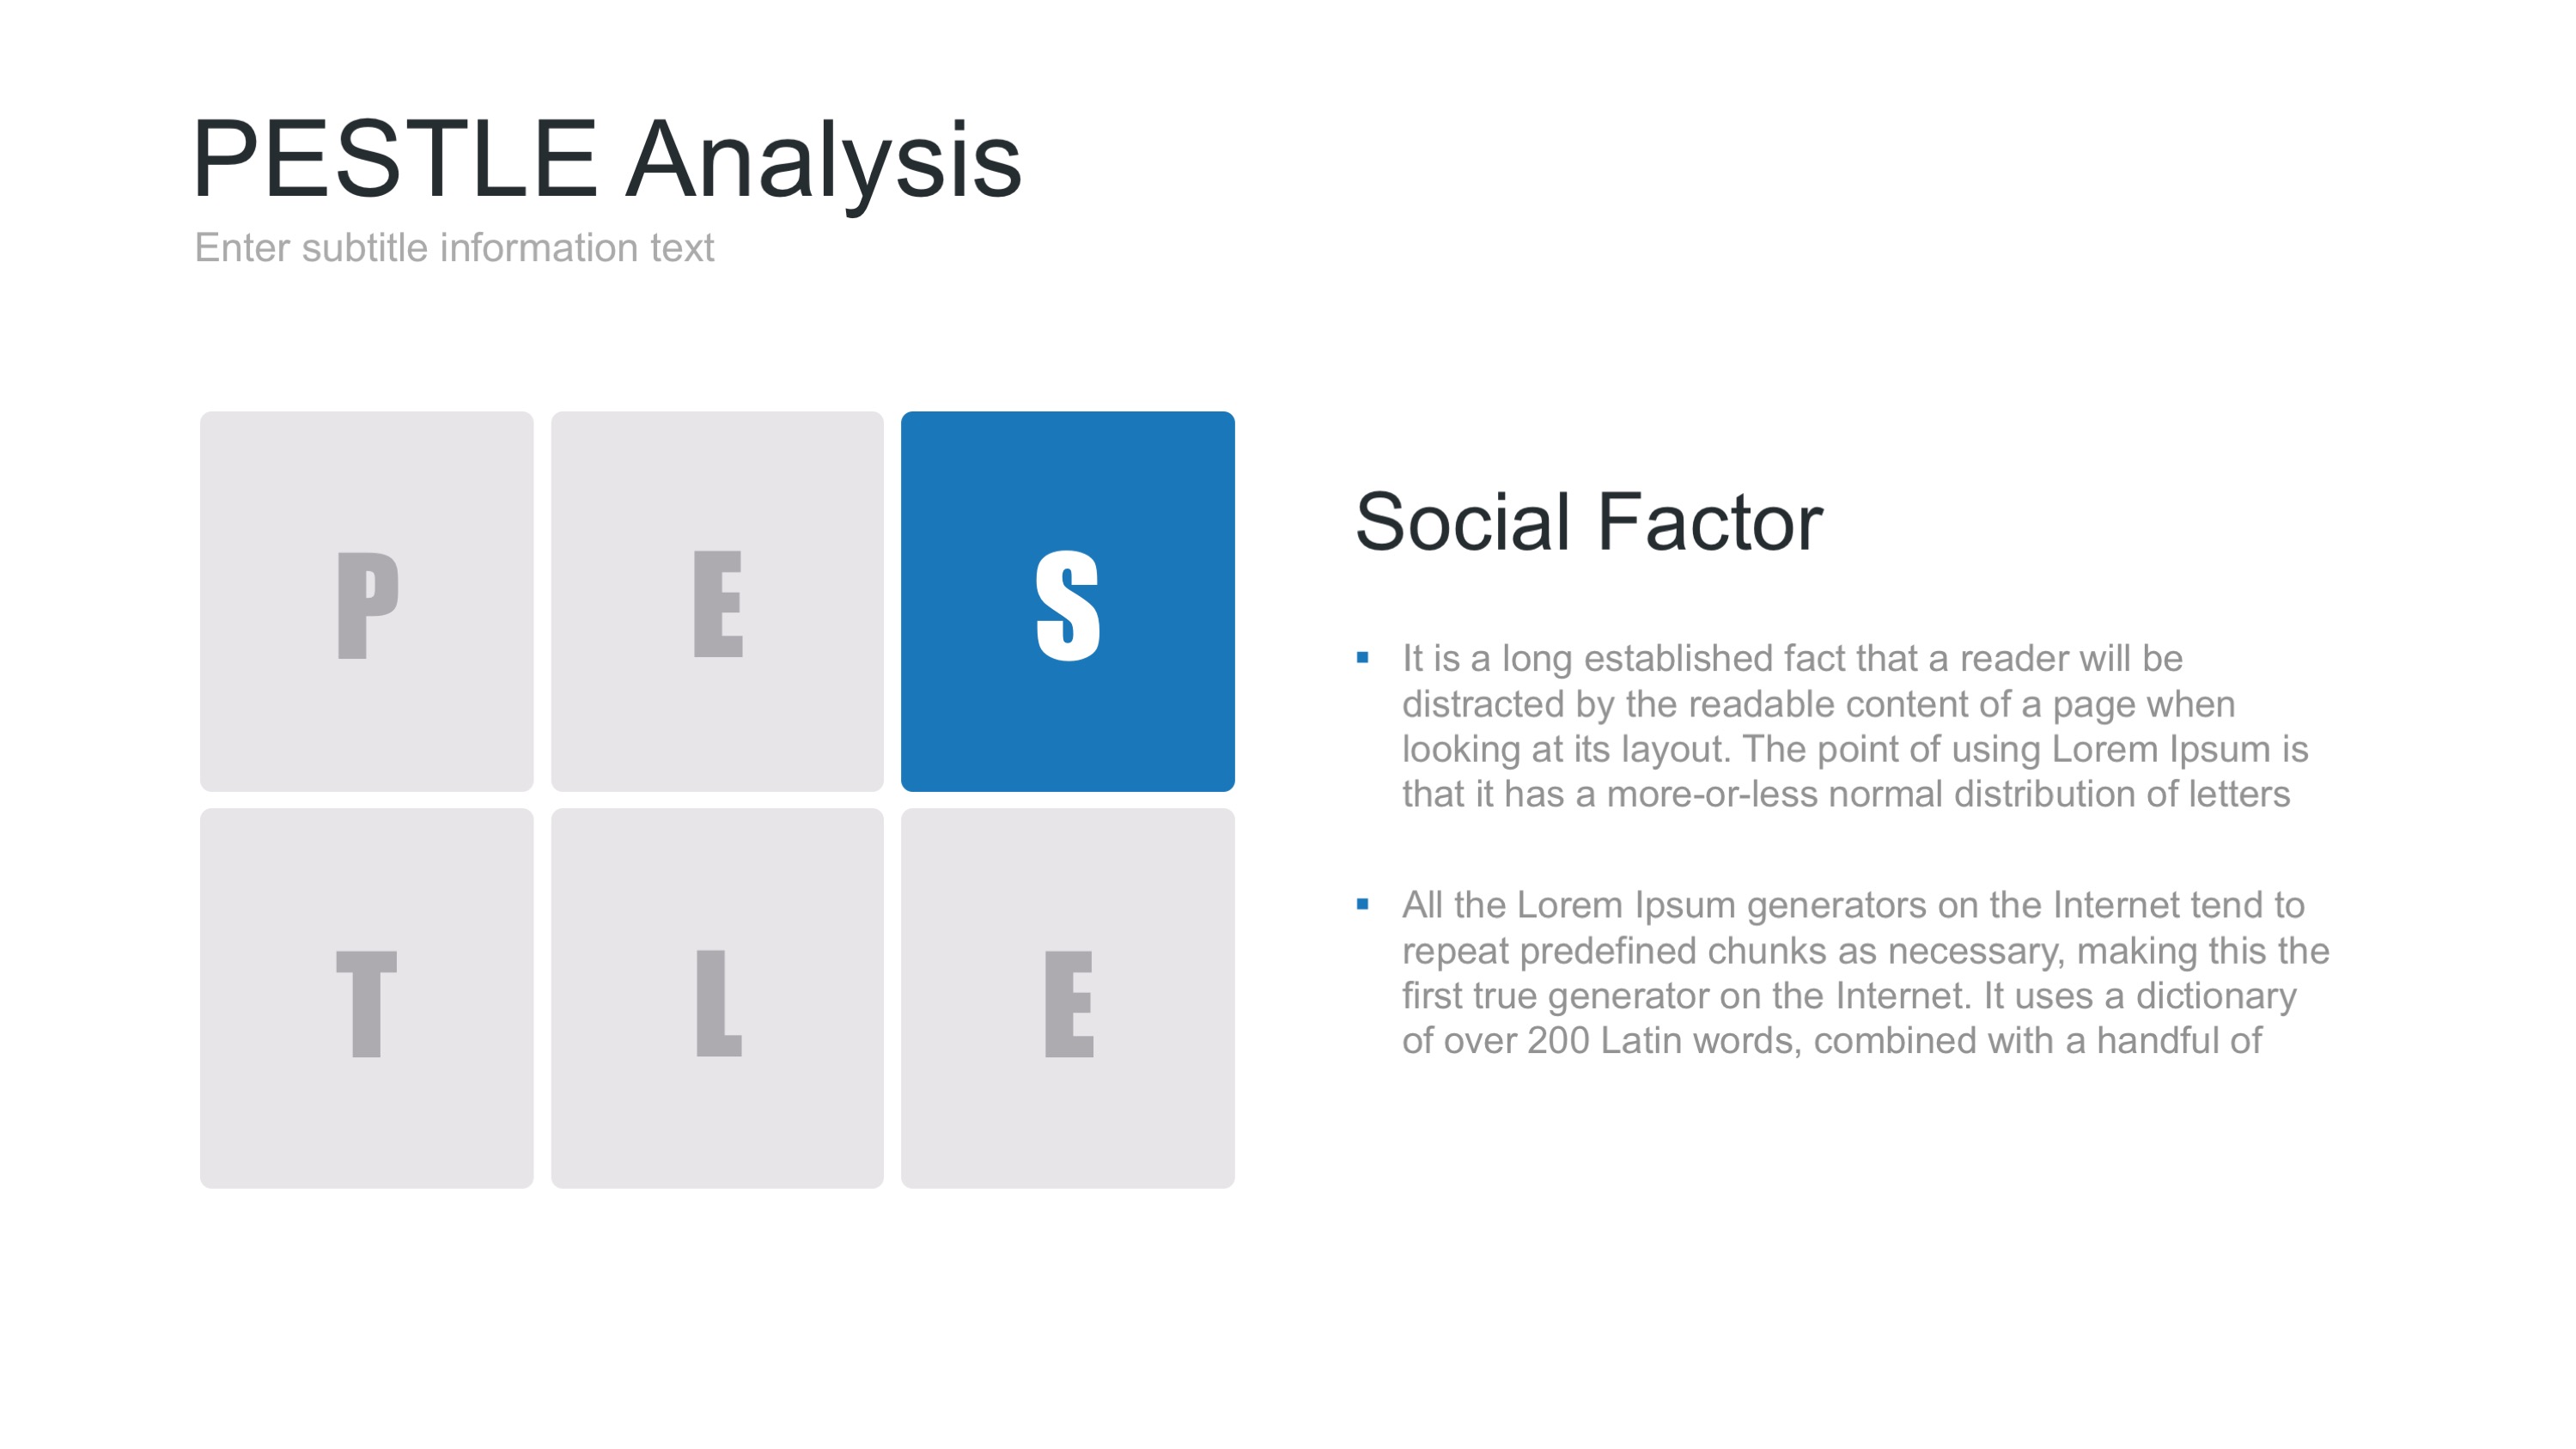The width and height of the screenshot is (2576, 1449).
Task: Click the 'Enter subtitle information text' placeholder
Action: click(454, 248)
